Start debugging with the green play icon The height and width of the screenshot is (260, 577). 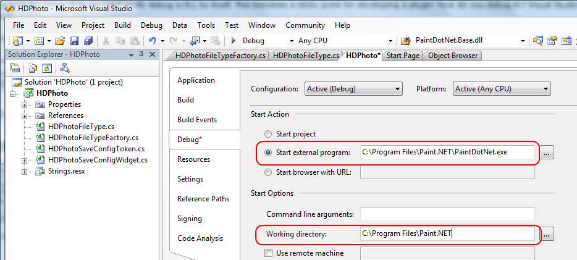[234, 41]
